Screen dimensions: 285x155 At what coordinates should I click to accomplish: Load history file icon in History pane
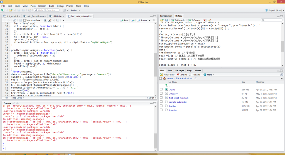(x=162, y=20)
